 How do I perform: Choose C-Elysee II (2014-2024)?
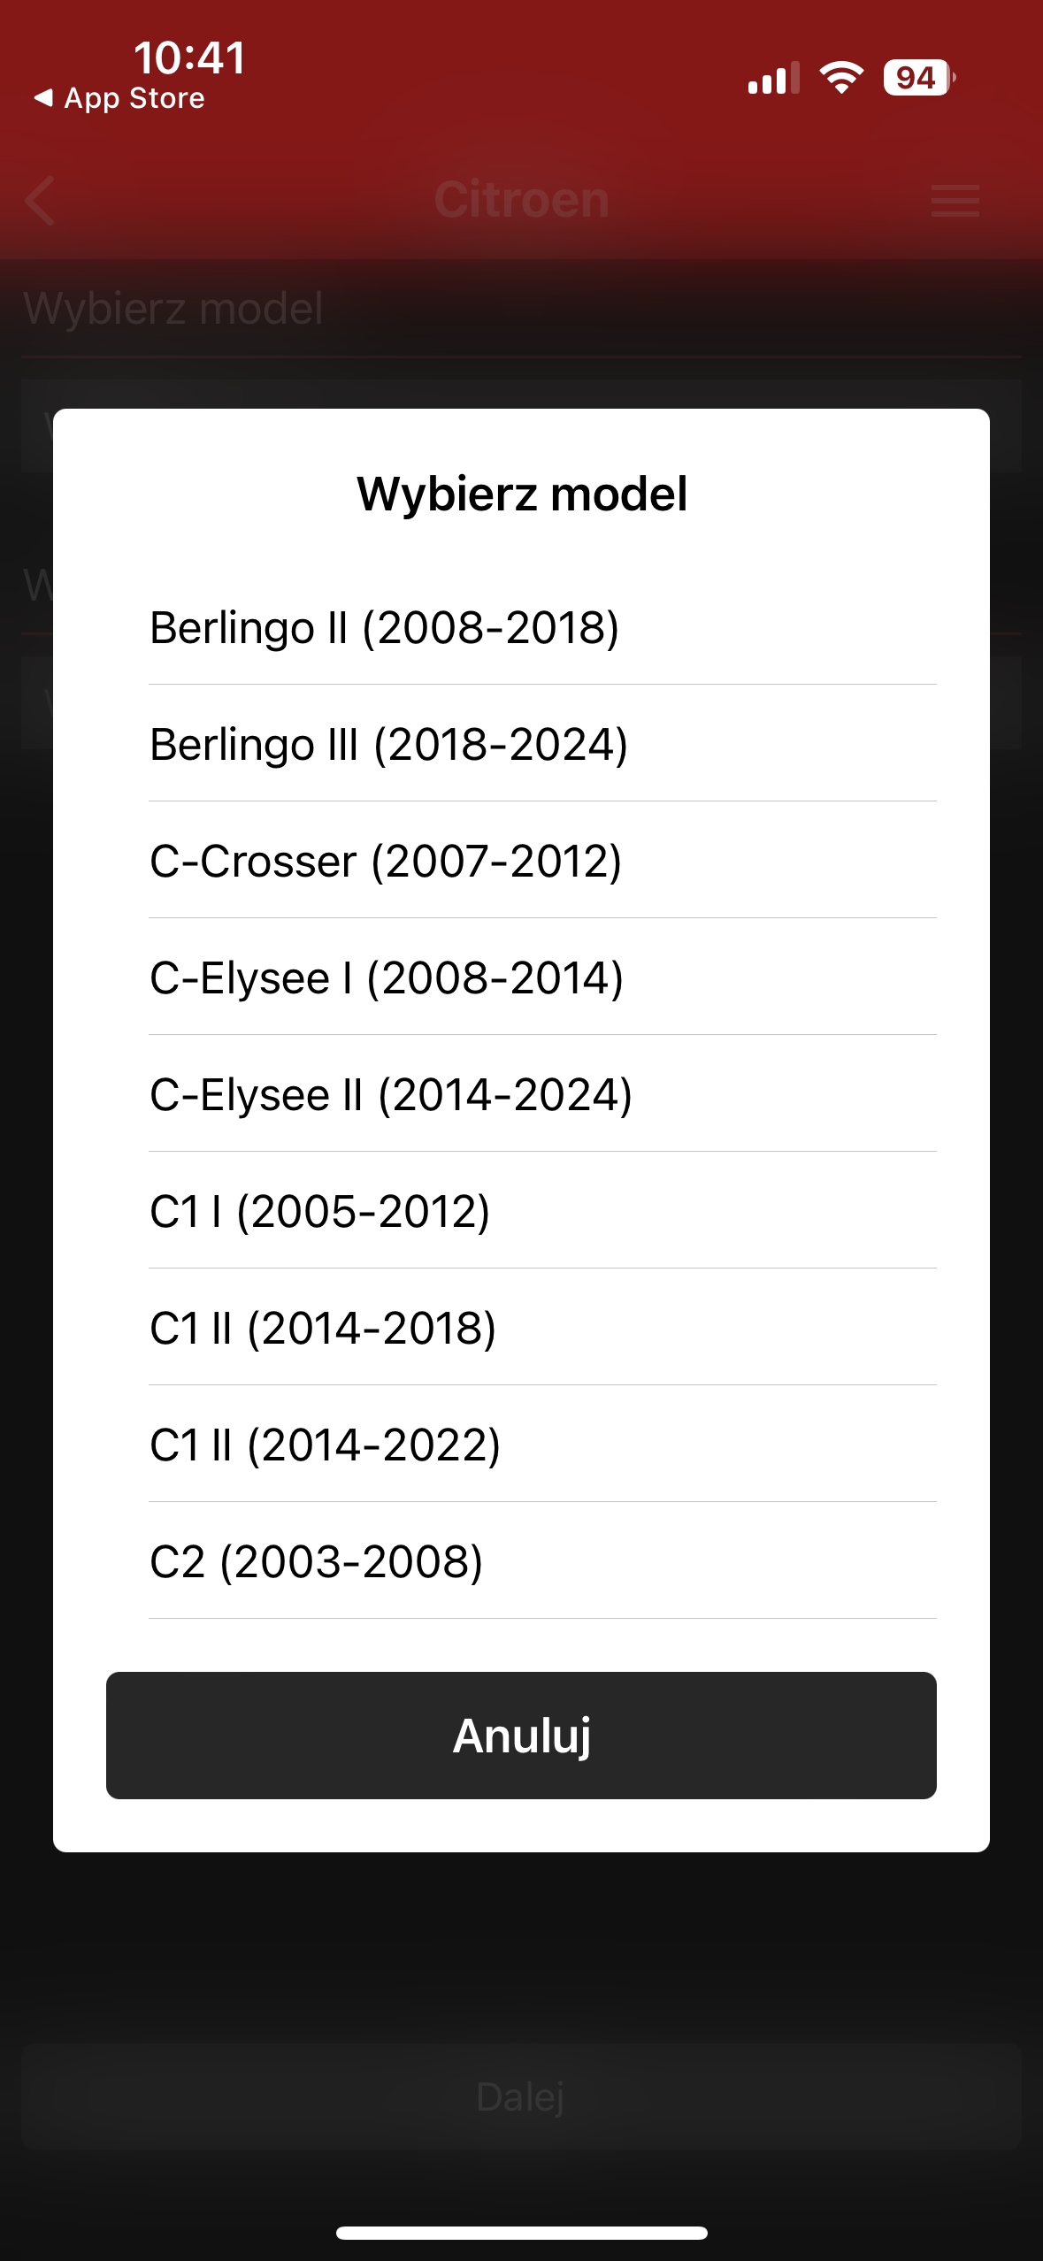[x=391, y=1095]
